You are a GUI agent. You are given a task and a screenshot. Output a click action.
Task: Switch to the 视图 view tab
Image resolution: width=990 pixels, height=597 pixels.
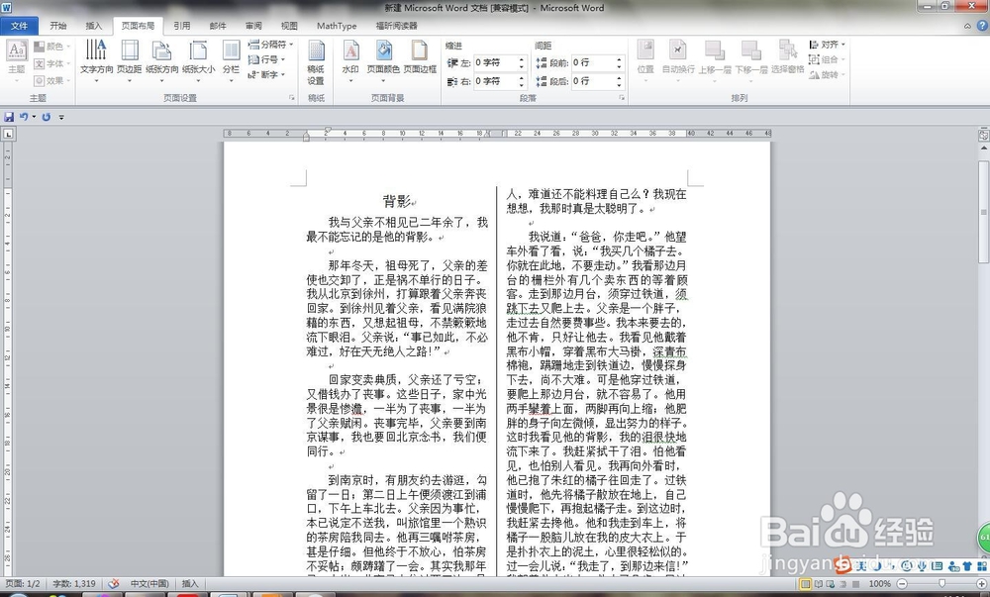click(289, 26)
